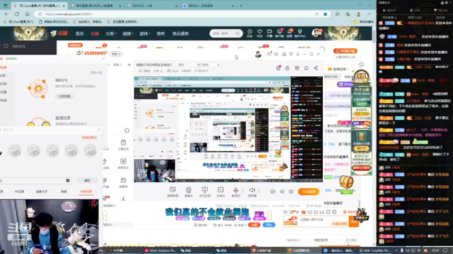
Task: Open the 创作中心 creator center icon
Action: [x=300, y=33]
